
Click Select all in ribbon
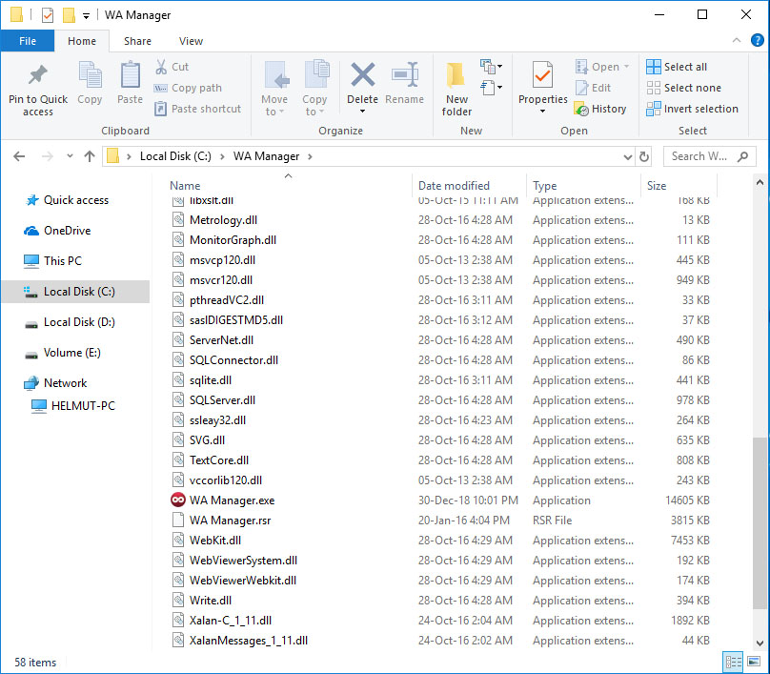pyautogui.click(x=677, y=67)
